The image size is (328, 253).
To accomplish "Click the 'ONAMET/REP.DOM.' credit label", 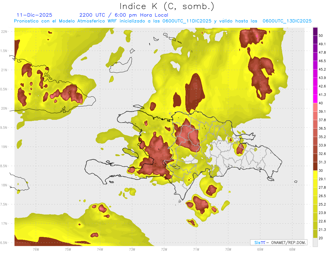I will (288, 242).
